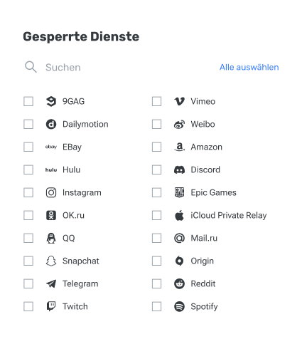Click the Vimeo logo icon
The image size is (302, 344).
179,101
